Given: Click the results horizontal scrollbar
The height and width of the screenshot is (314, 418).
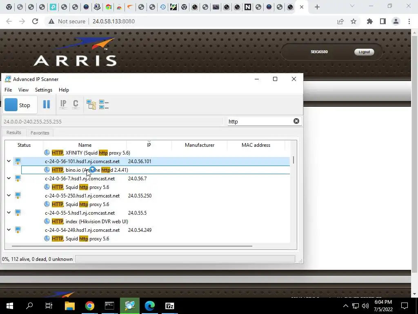Looking at the screenshot, I should [x=132, y=246].
